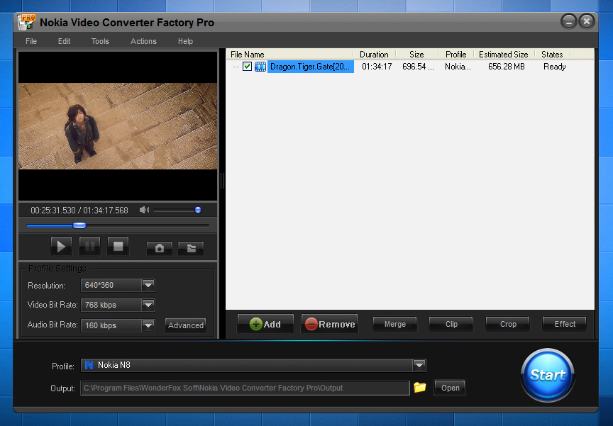This screenshot has height=426, width=613.
Task: Click the video preview image
Action: 118,125
